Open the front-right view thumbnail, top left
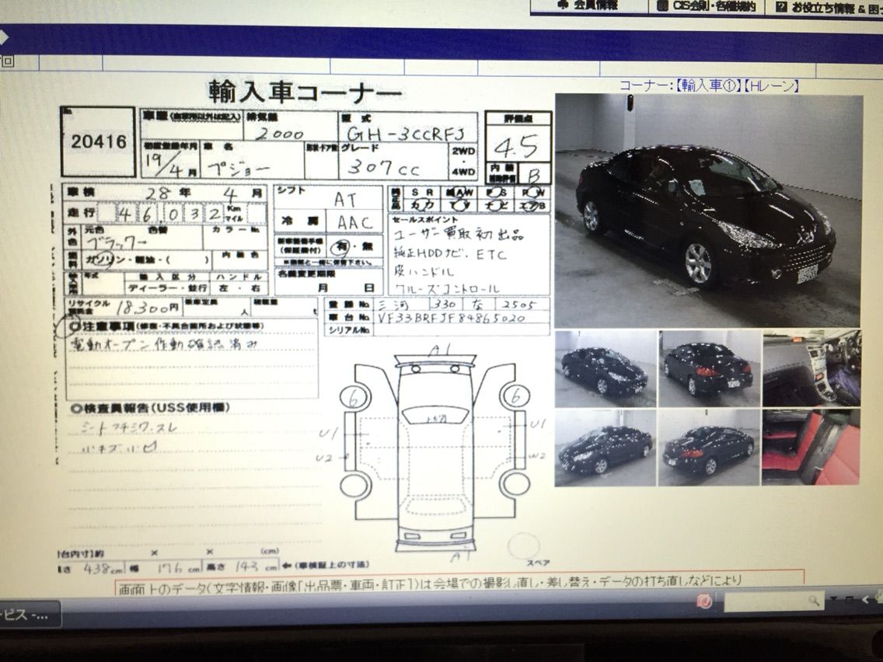Viewport: 883px width, 662px height. [606, 368]
